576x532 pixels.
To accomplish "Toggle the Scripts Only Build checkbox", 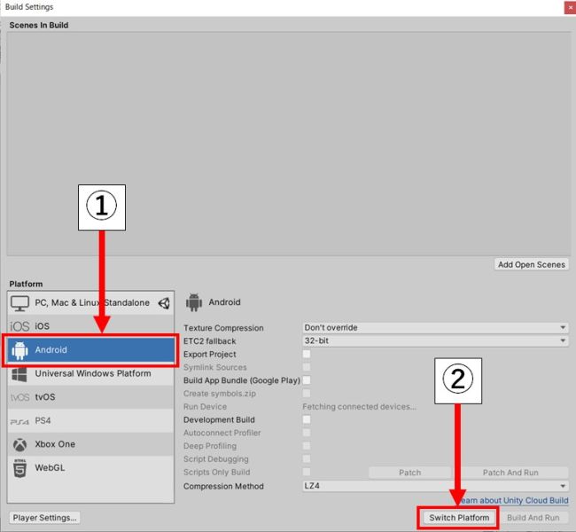I will 307,472.
